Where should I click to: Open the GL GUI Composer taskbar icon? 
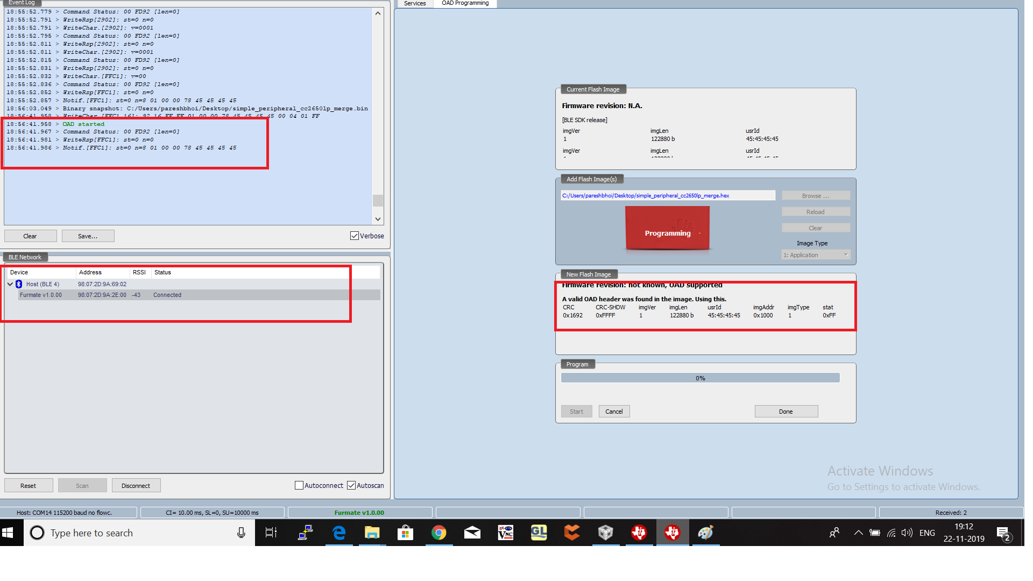tap(539, 533)
